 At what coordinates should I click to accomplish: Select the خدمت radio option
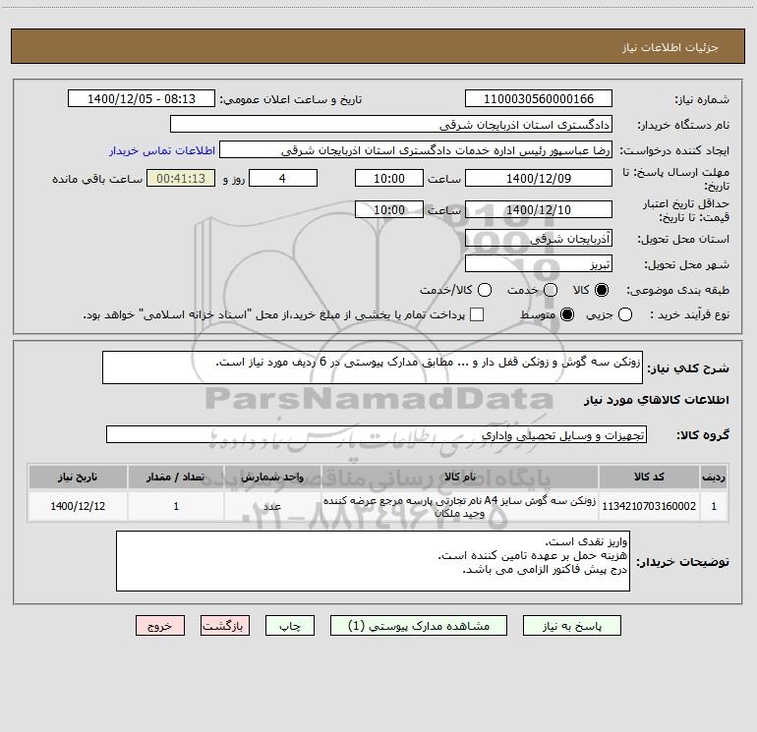click(x=551, y=290)
